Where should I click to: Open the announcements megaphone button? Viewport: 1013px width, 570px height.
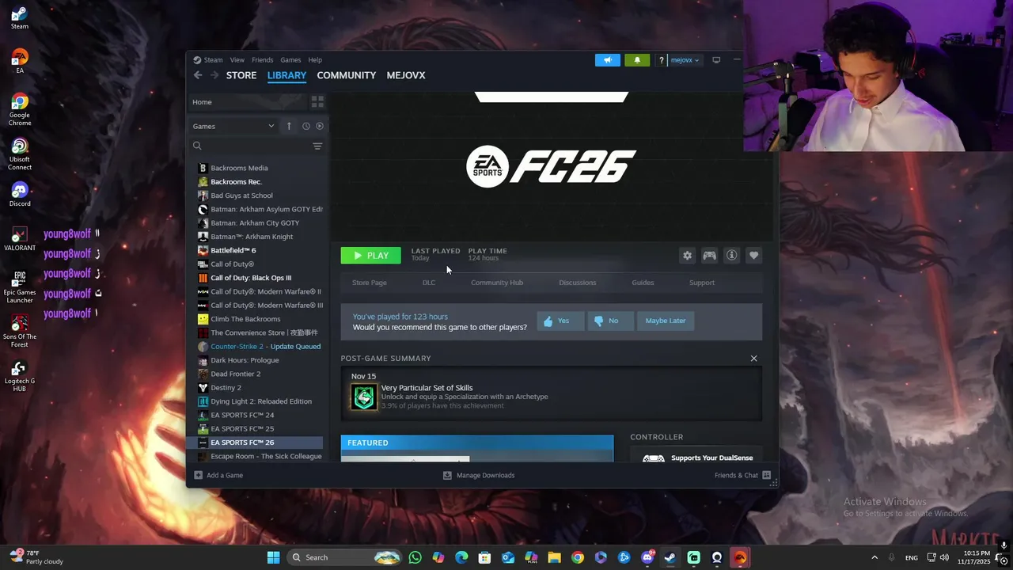point(608,60)
